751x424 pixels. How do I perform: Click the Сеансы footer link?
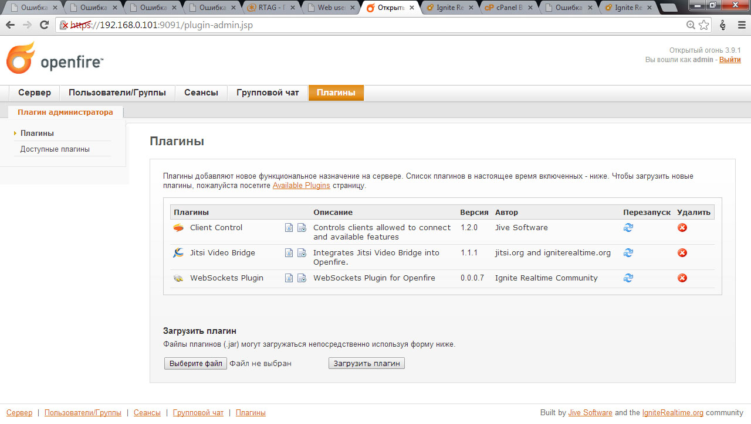pyautogui.click(x=147, y=413)
